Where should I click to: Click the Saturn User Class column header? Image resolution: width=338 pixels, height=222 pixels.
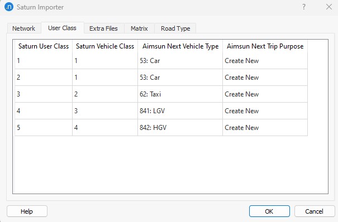click(x=44, y=46)
